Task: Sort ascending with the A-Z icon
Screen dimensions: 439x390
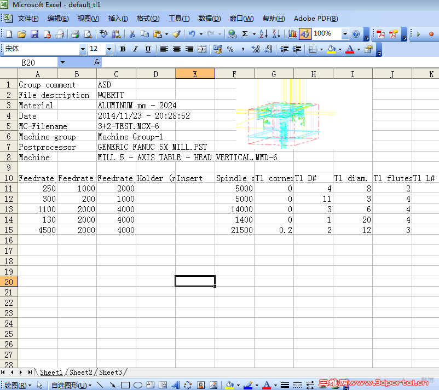Action: [263, 34]
